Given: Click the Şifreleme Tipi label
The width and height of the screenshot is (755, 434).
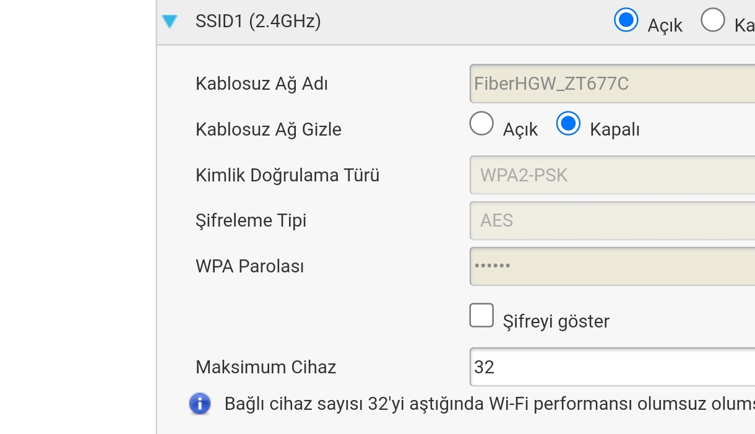Looking at the screenshot, I should coord(251,220).
